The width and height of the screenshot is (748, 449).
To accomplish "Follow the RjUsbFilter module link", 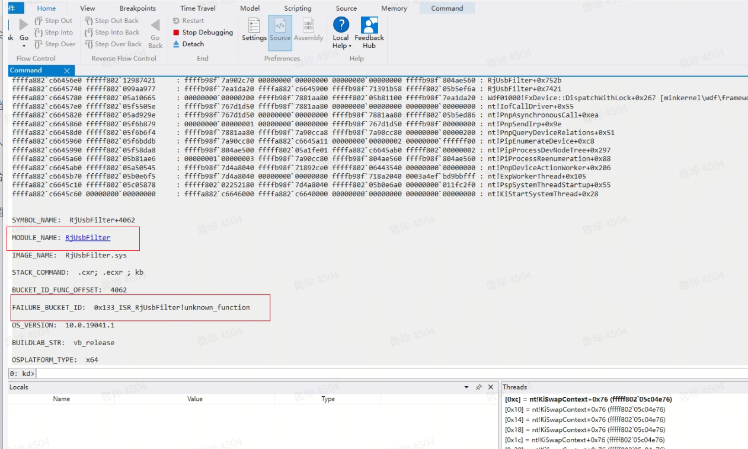I will click(88, 238).
